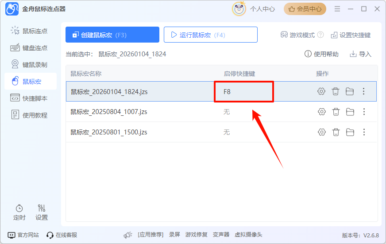Viewport: 386px width, 244px height.
Task: Delete 鼠标宏_20250801_1500.jzs with the trash icon
Action: [x=336, y=132]
